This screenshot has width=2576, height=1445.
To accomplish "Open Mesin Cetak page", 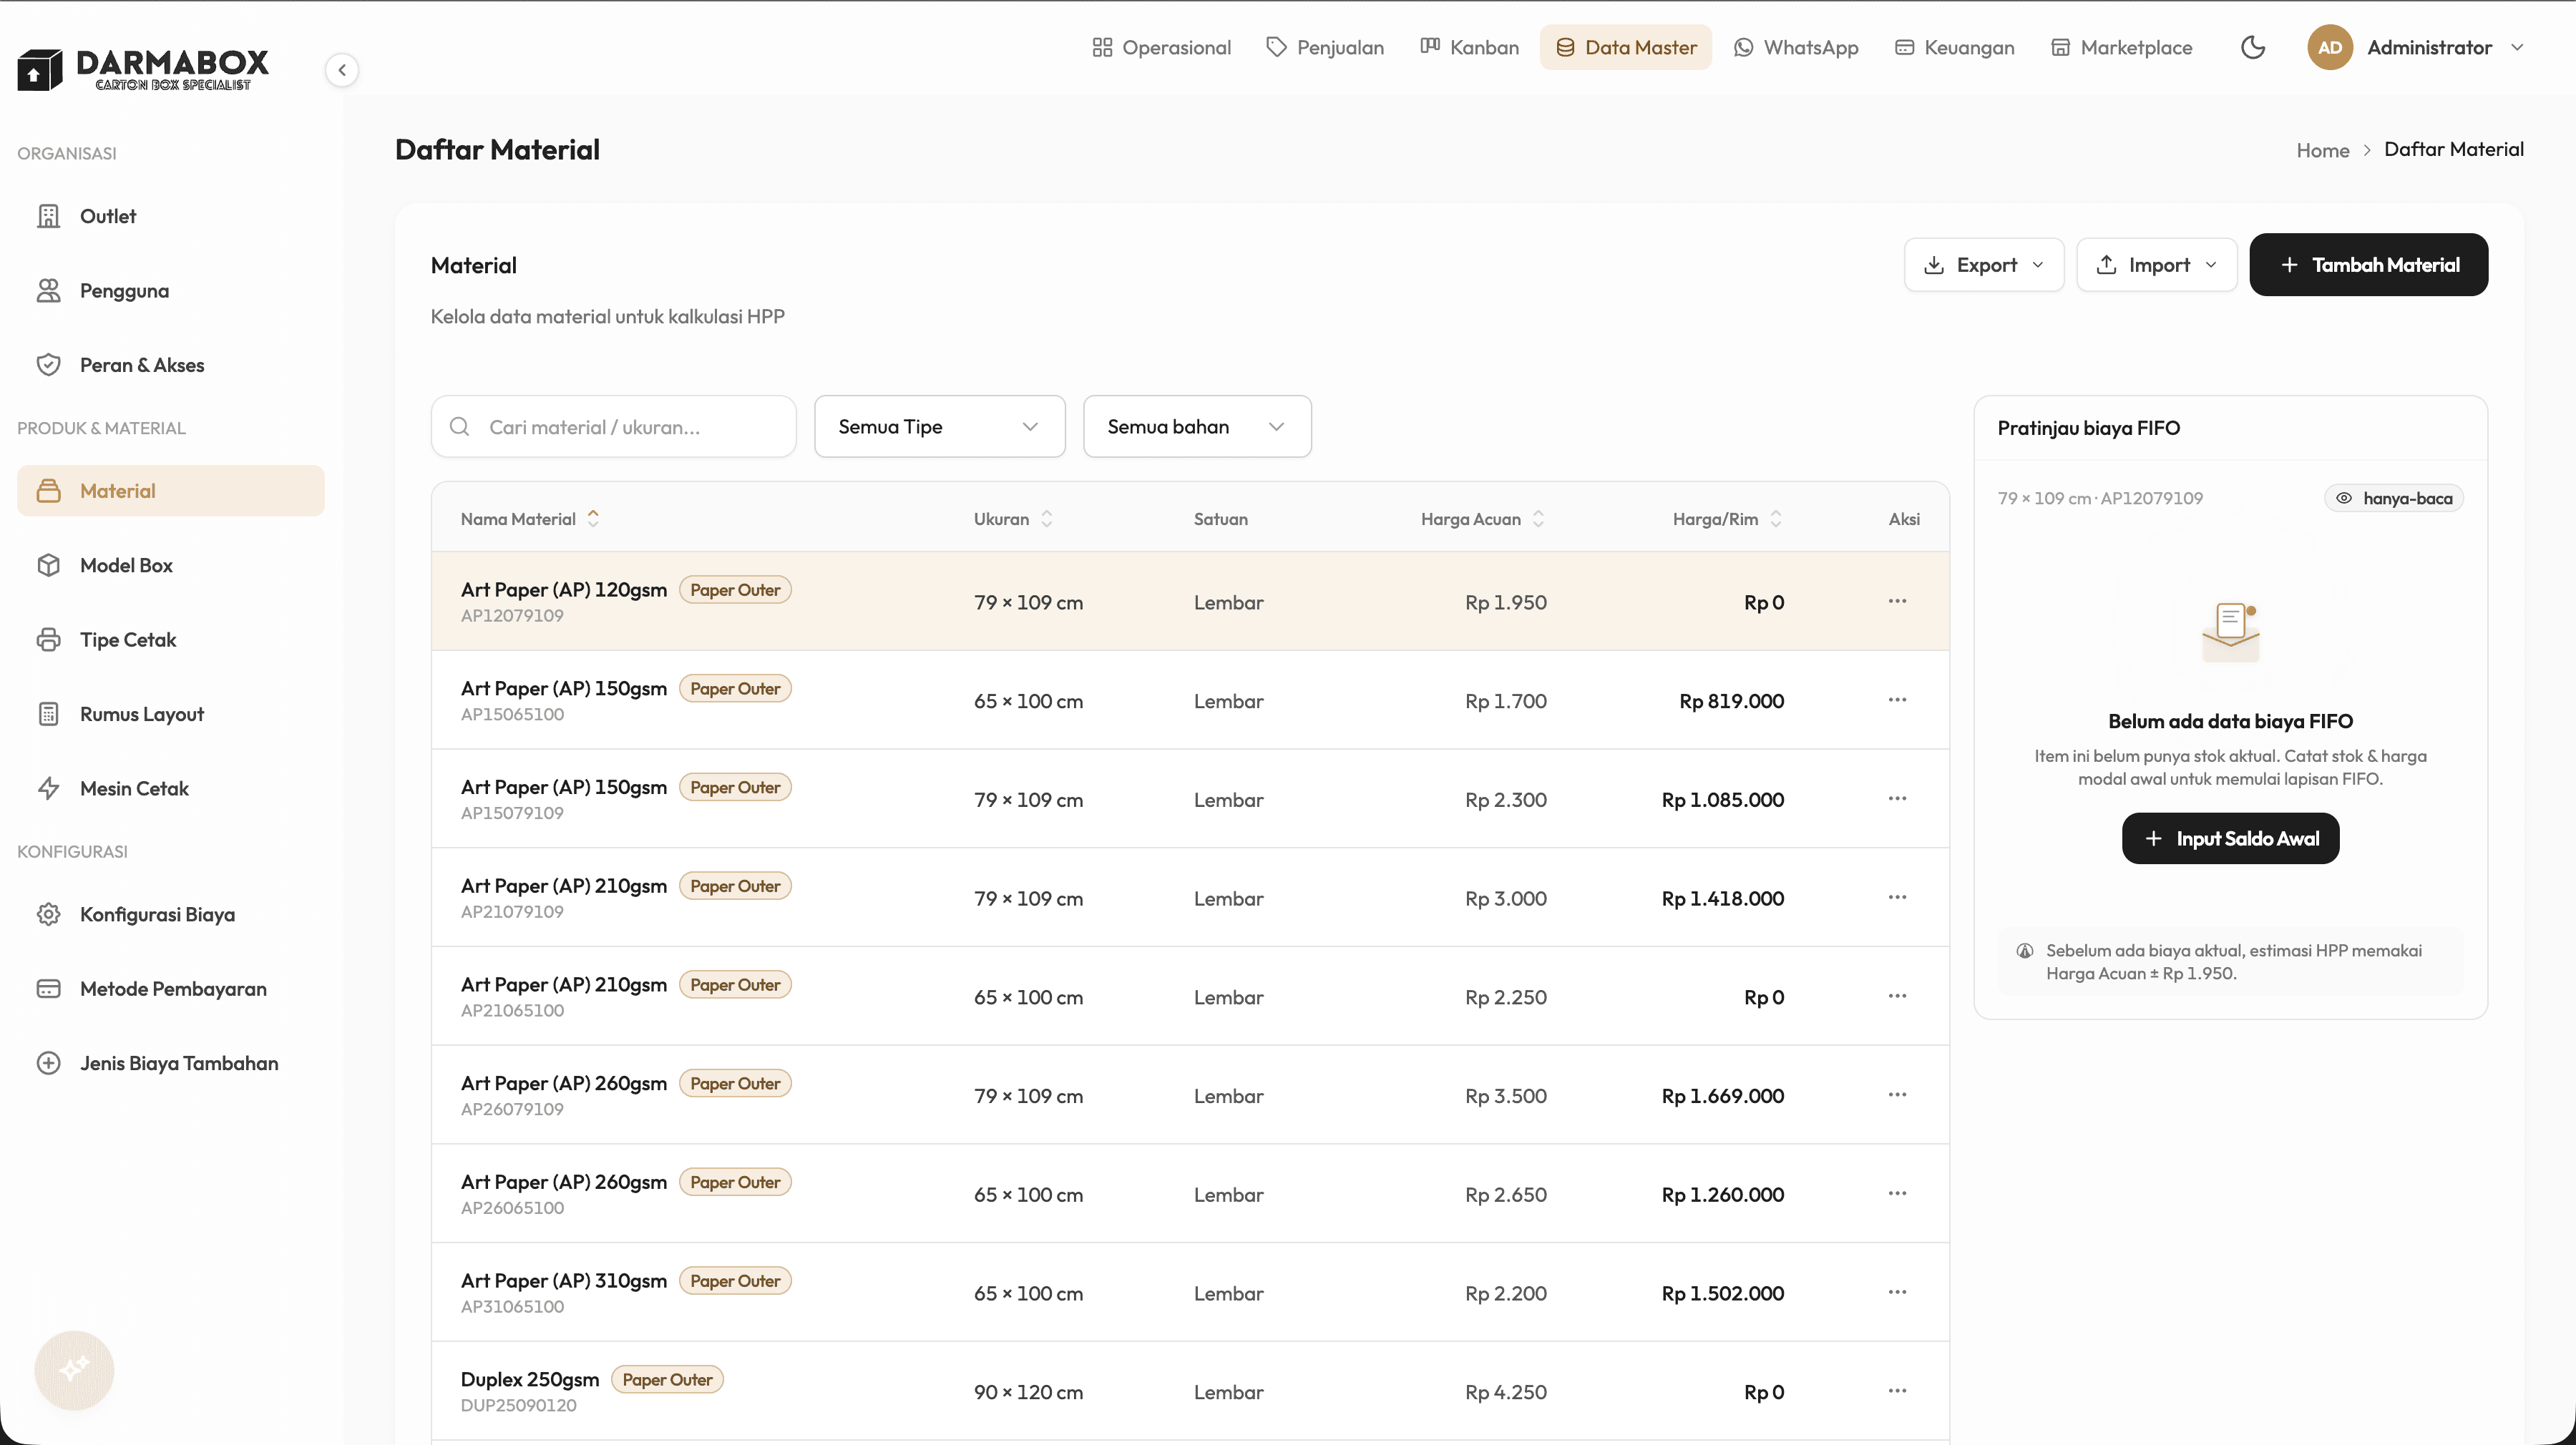I will point(171,789).
